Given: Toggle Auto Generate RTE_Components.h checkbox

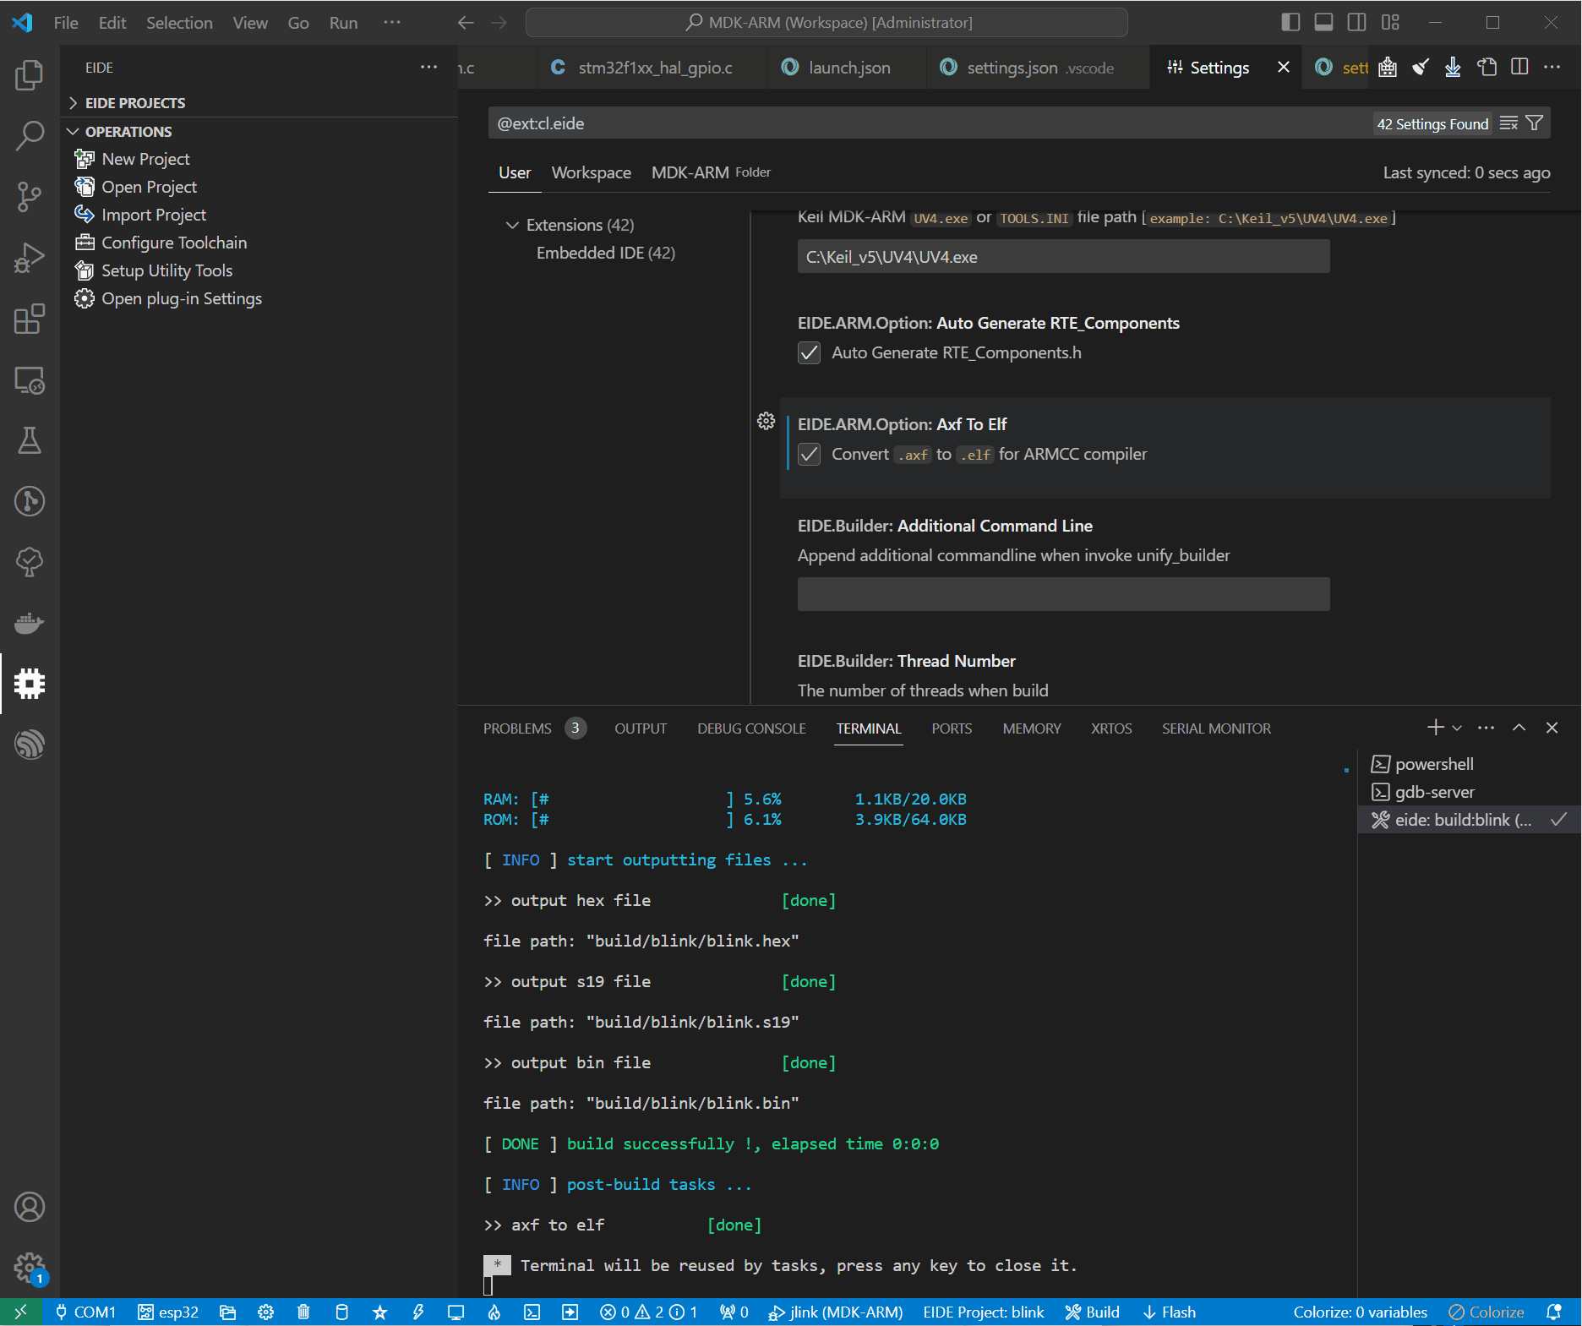Looking at the screenshot, I should tap(810, 353).
